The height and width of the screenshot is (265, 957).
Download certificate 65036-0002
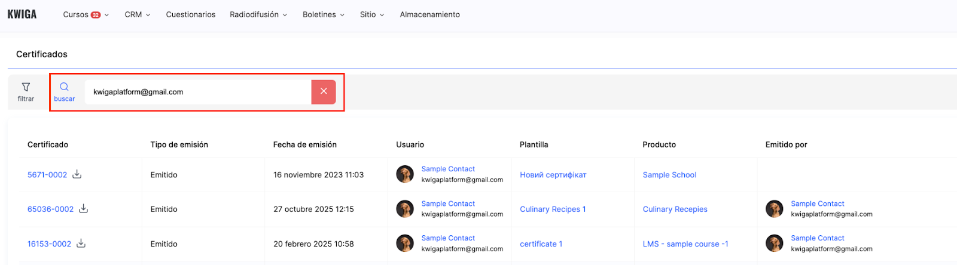(x=84, y=208)
